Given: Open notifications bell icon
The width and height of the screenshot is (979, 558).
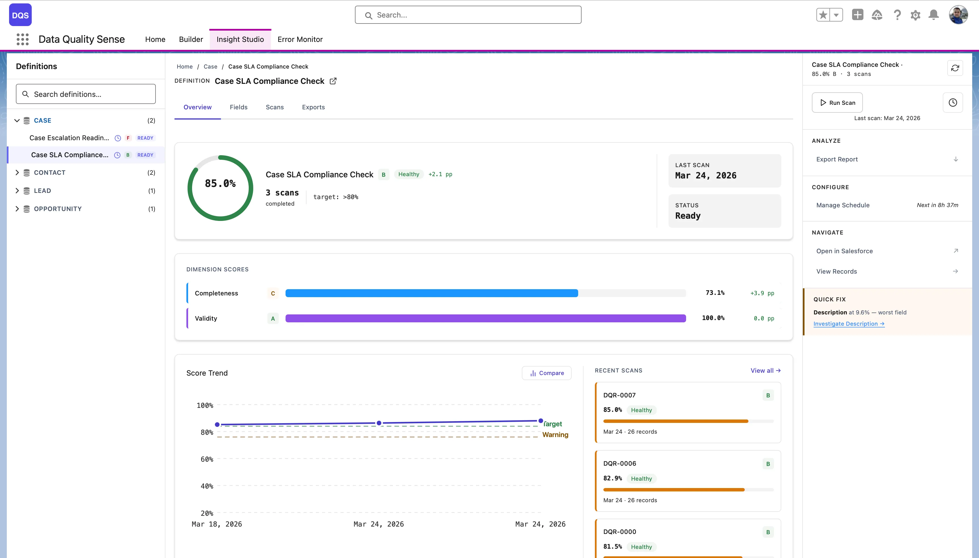Looking at the screenshot, I should 934,14.
